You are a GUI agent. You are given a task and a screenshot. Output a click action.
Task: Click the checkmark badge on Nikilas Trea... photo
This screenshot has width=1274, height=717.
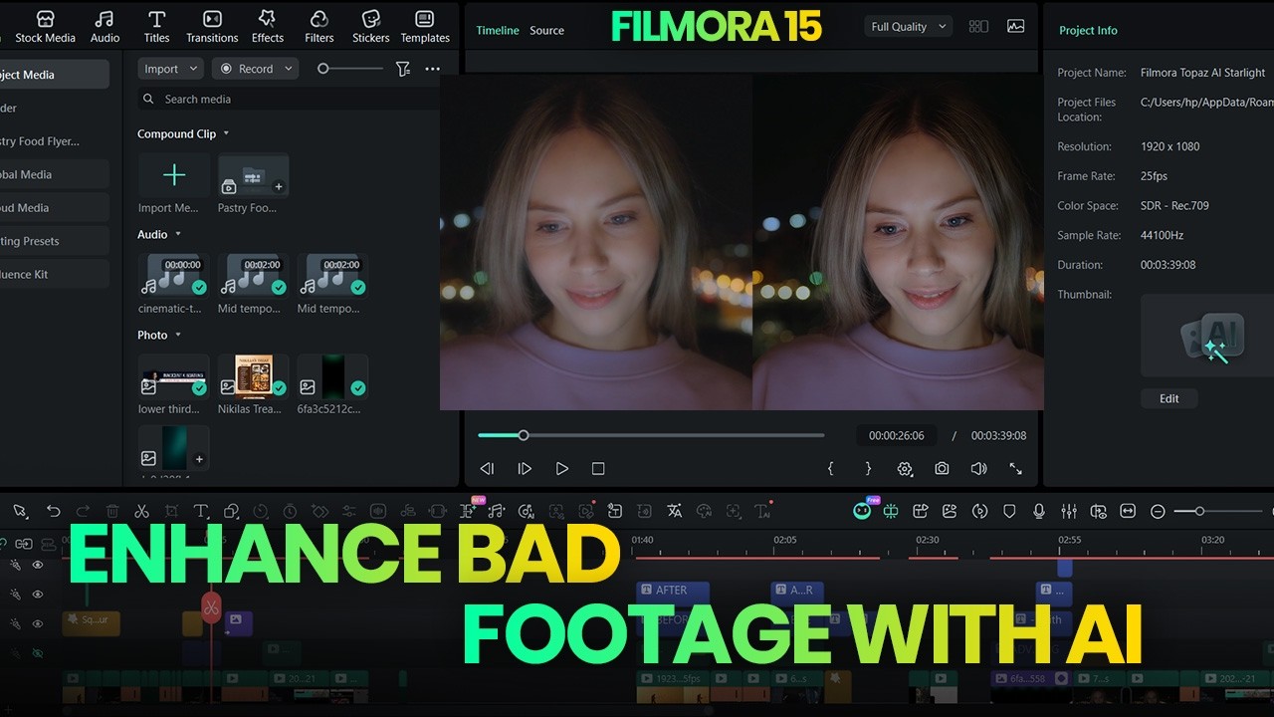(x=279, y=388)
